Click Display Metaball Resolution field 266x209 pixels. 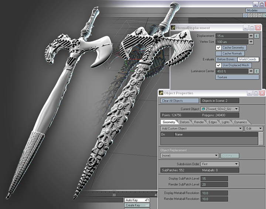pos(214,193)
